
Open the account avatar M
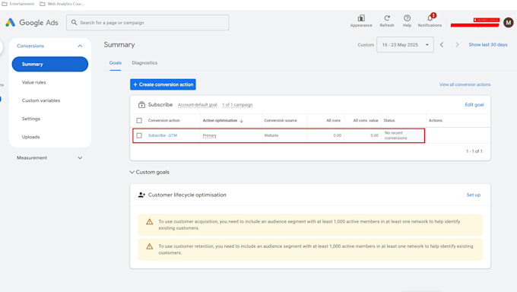click(508, 23)
